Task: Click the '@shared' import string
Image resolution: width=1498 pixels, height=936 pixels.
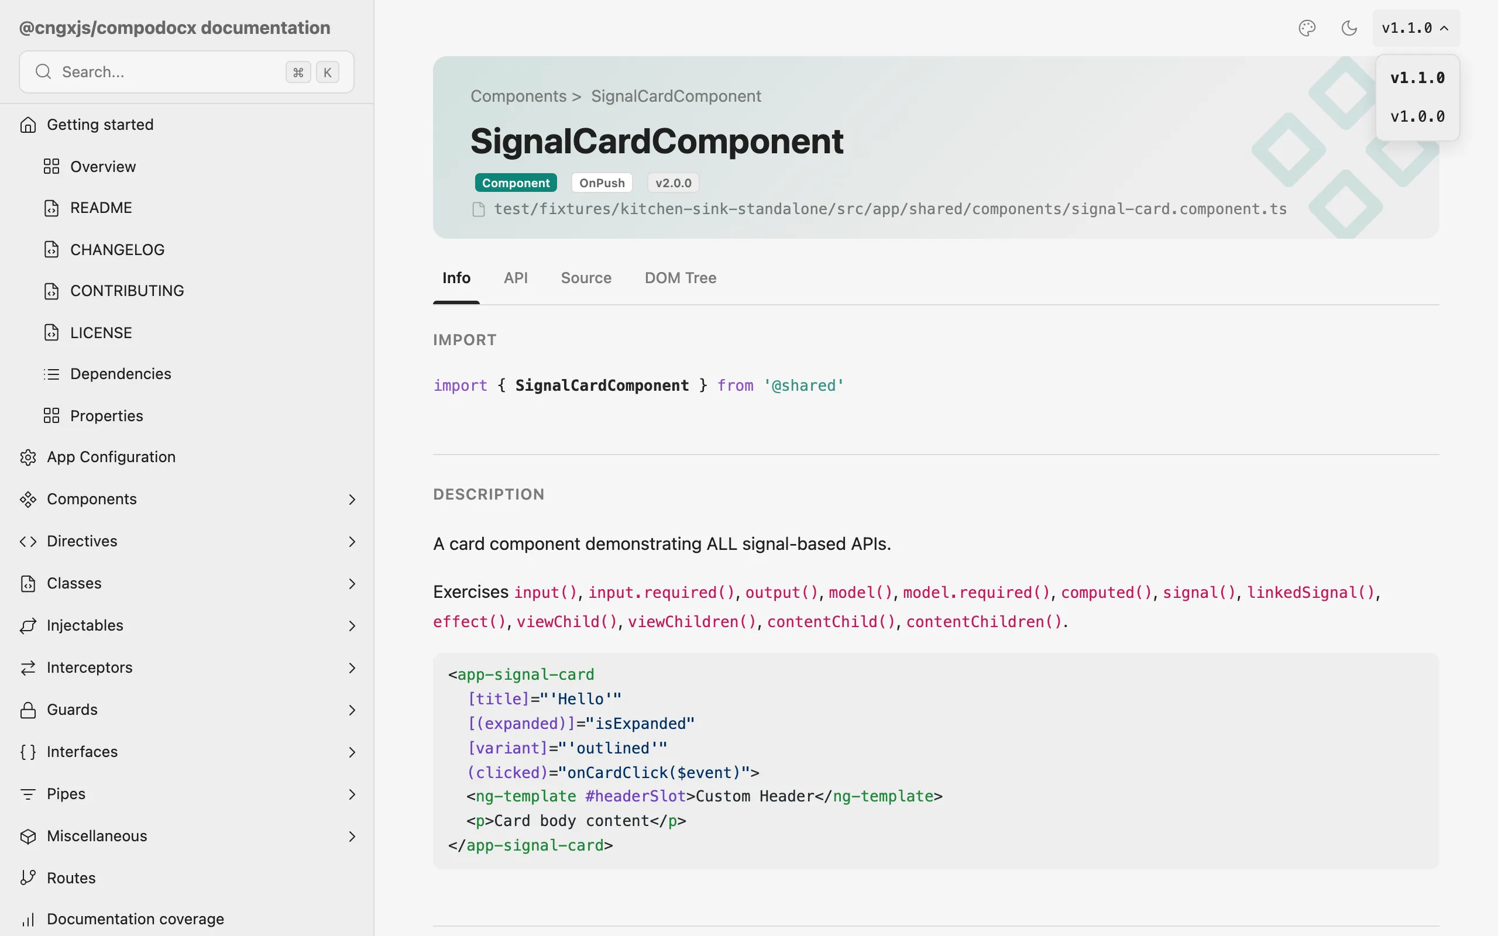Action: [x=803, y=386]
